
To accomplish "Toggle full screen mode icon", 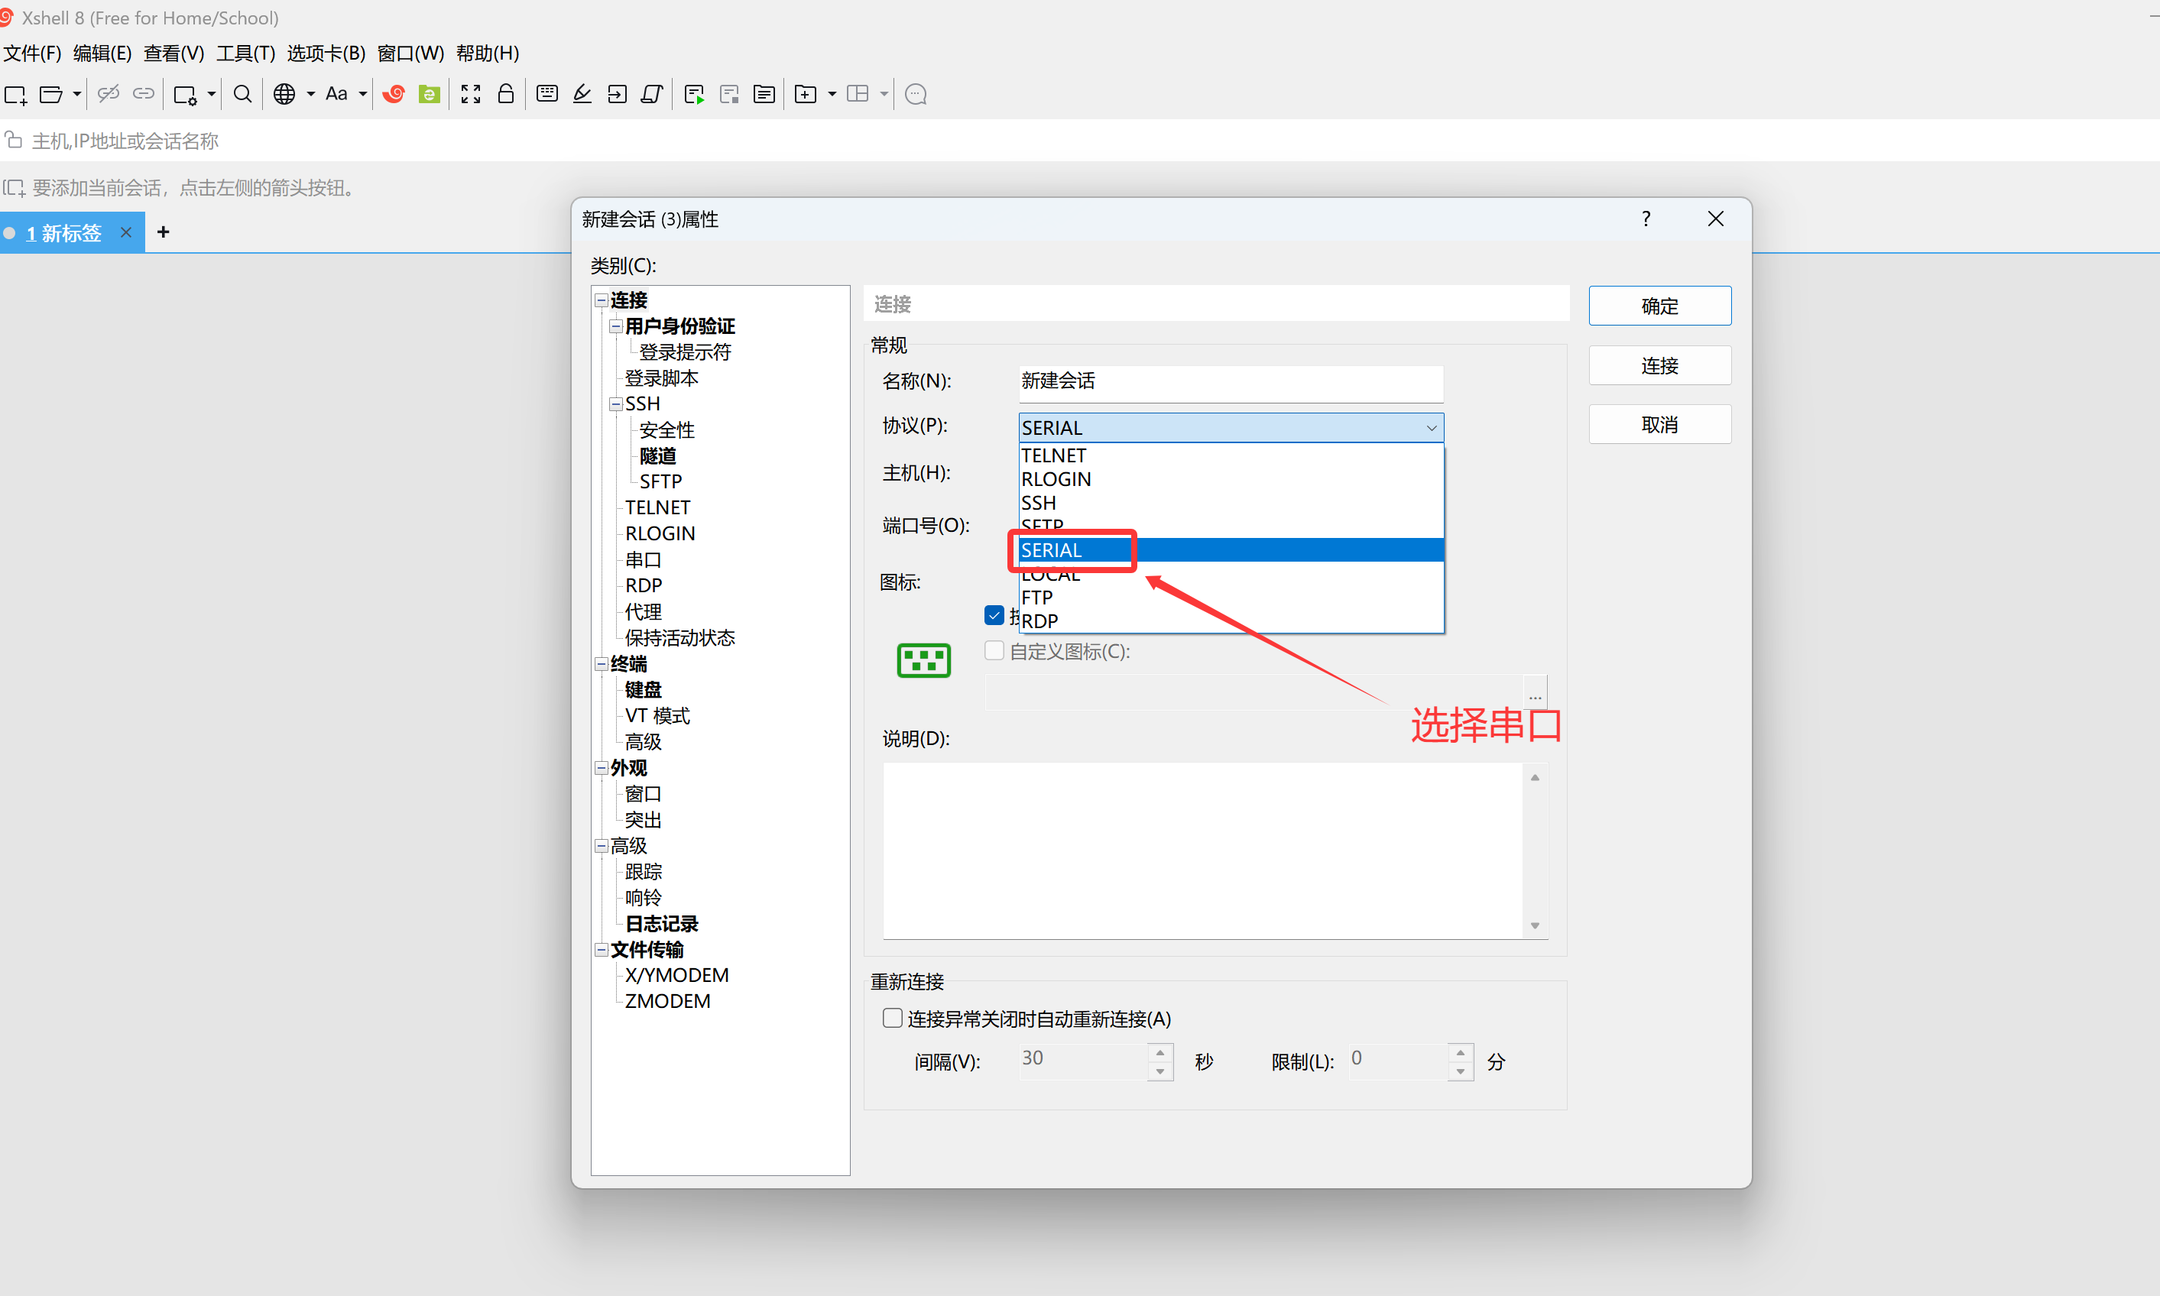I will pos(471,94).
